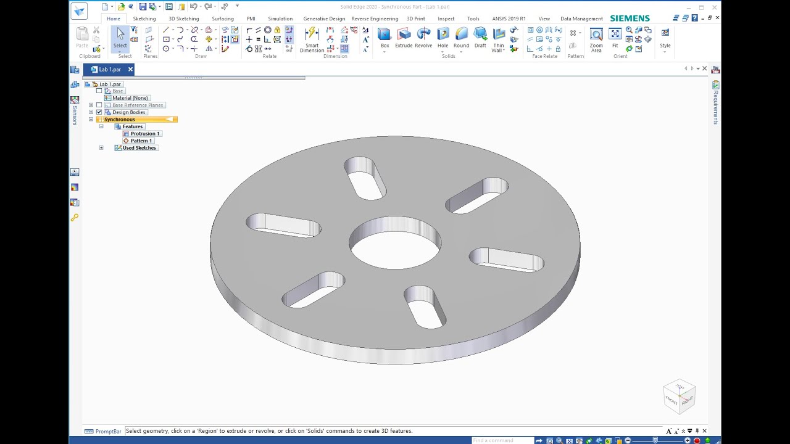The height and width of the screenshot is (444, 790).
Task: Toggle the Base Reference Planes checkbox
Action: tap(99, 105)
